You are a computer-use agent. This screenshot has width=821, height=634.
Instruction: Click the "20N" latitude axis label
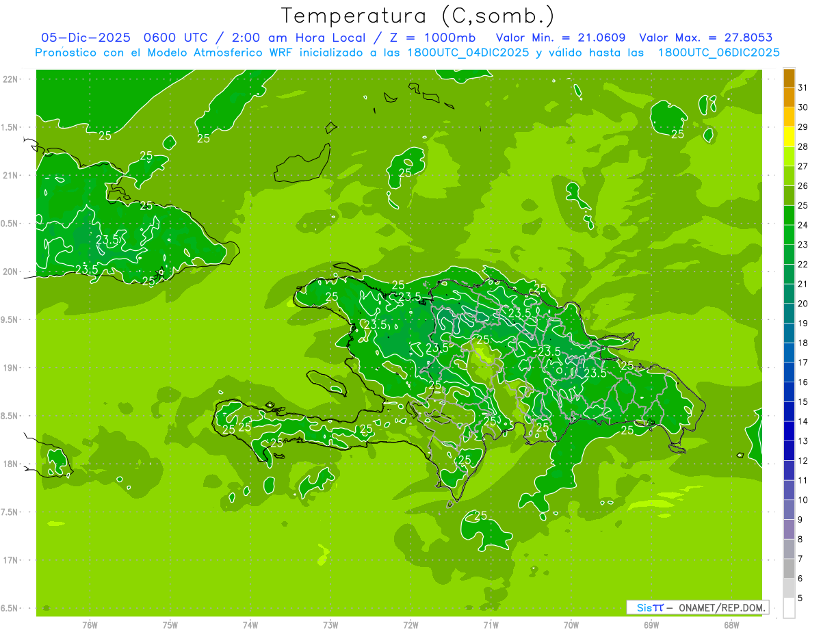coord(10,272)
